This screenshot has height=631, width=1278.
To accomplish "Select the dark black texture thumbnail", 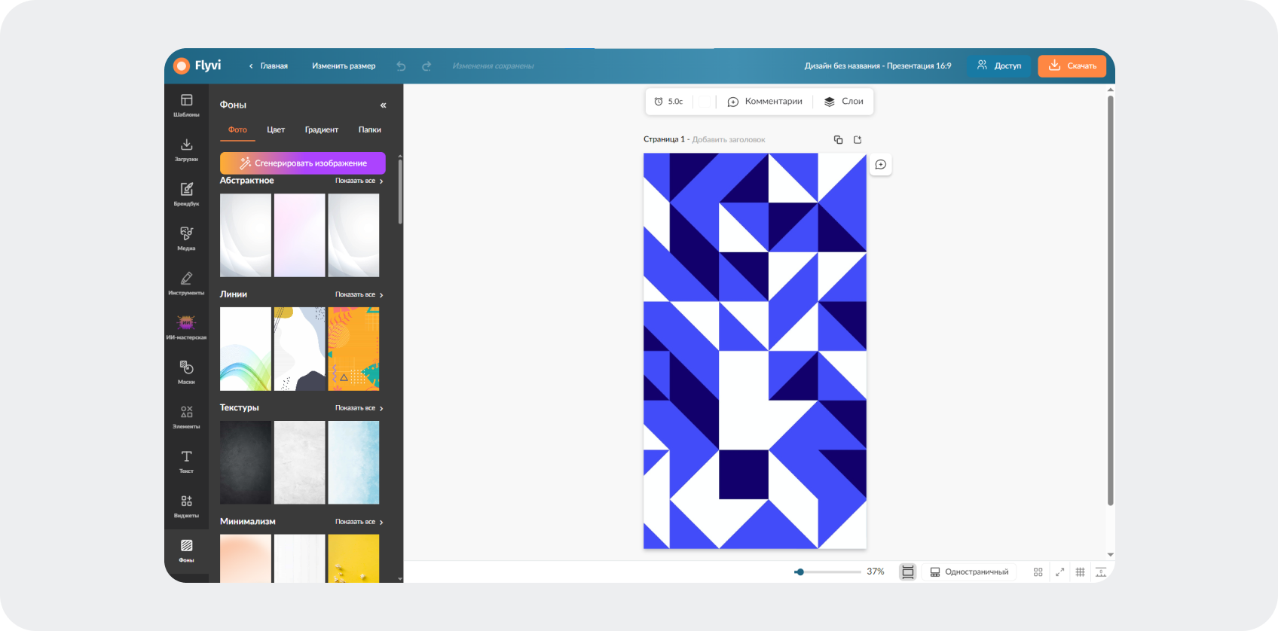I will pos(246,462).
